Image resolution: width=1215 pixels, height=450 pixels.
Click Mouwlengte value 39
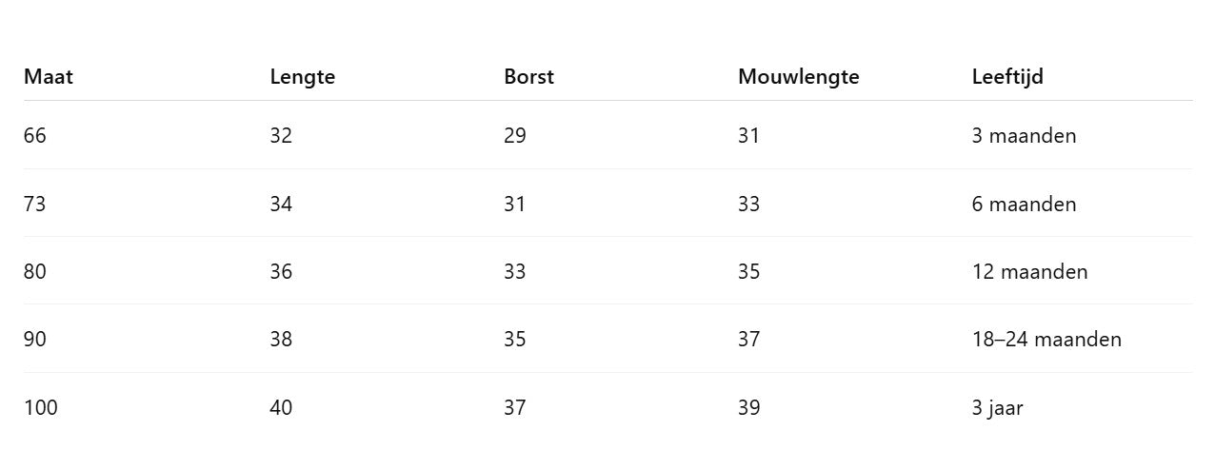click(748, 408)
